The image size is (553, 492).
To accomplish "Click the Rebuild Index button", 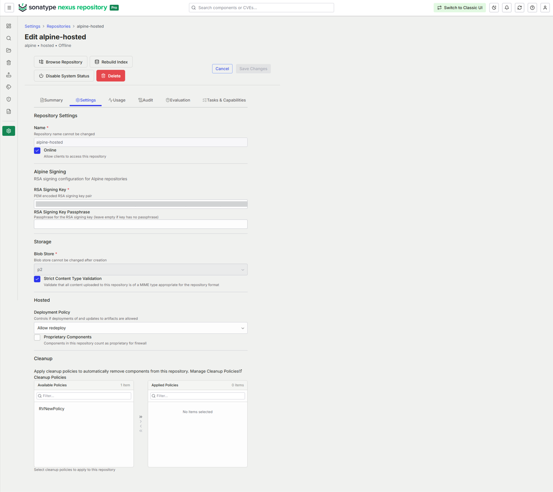I will 111,62.
